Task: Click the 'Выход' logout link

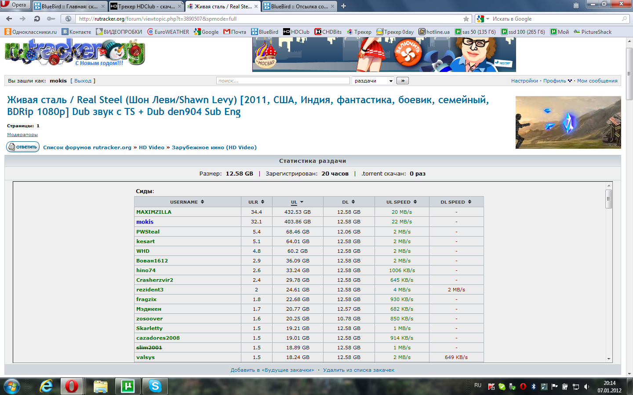Action: [83, 81]
